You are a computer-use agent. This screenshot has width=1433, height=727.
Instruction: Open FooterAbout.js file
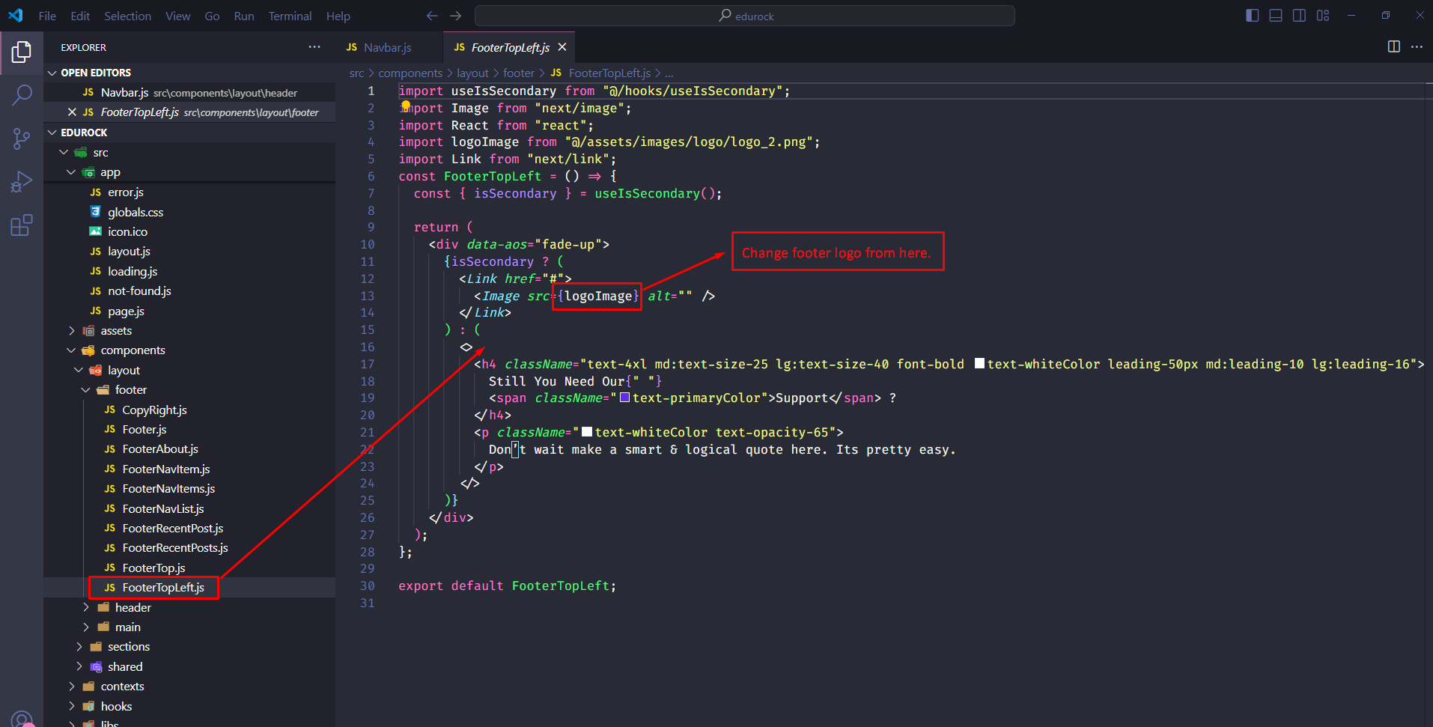189,448
